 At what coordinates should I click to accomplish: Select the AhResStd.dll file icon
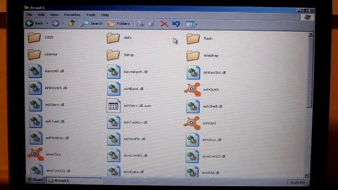193,73
